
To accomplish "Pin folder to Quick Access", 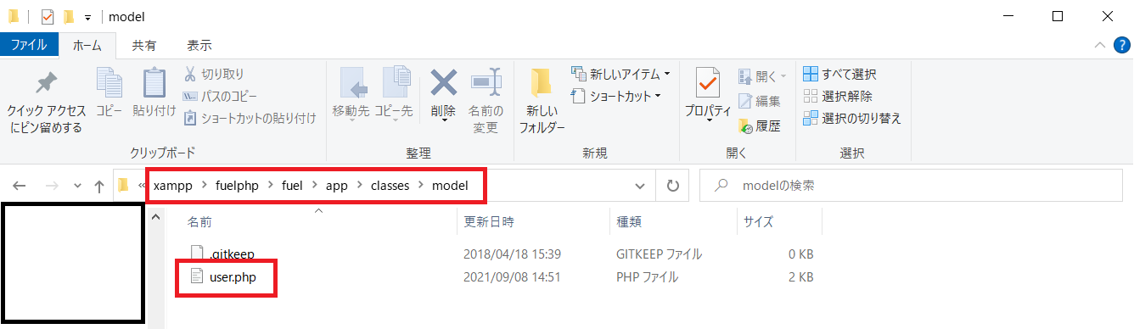I will pyautogui.click(x=47, y=101).
